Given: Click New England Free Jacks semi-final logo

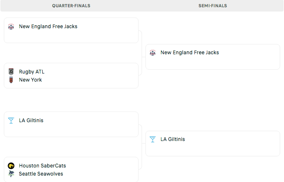Looking at the screenshot, I should point(153,53).
